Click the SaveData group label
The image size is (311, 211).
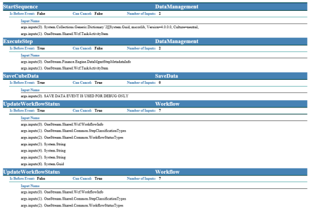point(166,76)
